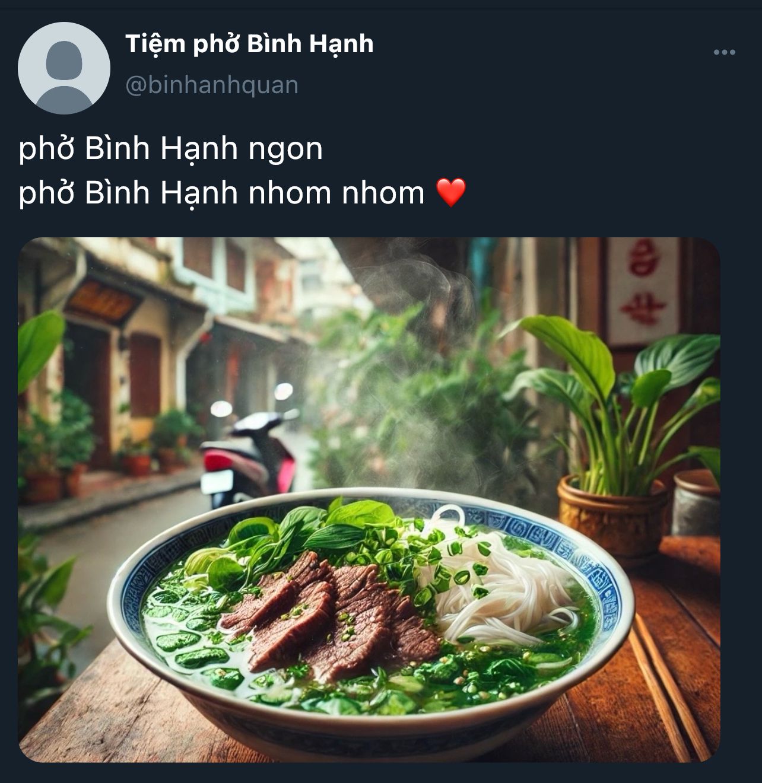Click the "phở Bình Hạnh nhom nhom" text line
Screen dimensions: 762x783
(x=221, y=193)
